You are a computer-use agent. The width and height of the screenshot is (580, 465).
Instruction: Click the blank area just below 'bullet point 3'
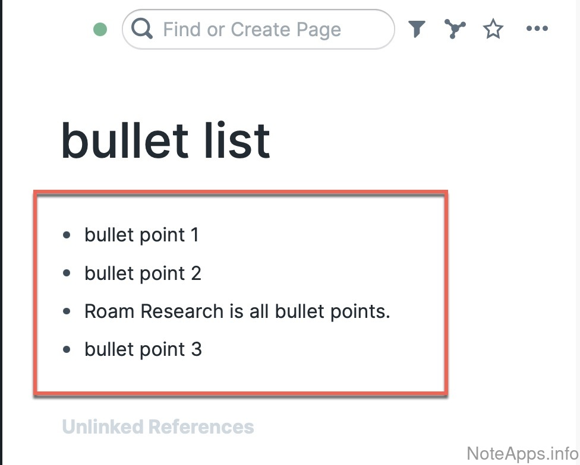pos(178,374)
